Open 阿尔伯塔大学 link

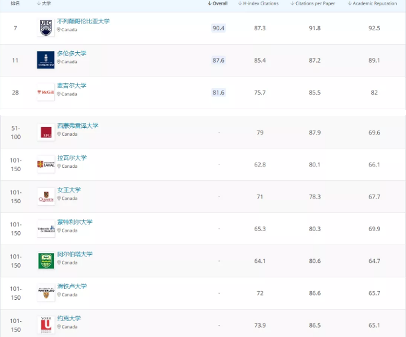(75, 254)
